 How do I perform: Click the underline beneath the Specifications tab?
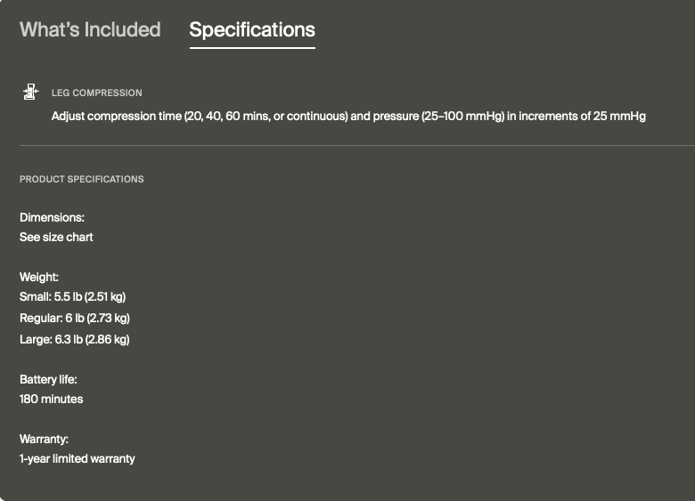pyautogui.click(x=252, y=48)
